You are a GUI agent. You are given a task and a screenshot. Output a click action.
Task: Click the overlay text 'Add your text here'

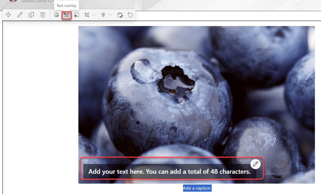click(x=169, y=172)
